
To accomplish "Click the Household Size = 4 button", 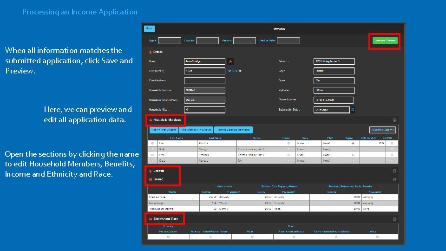I will (x=382, y=130).
